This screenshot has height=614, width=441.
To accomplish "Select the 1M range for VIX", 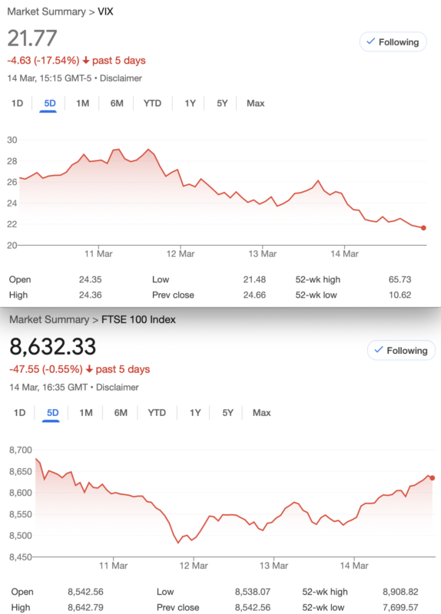I will click(x=82, y=104).
